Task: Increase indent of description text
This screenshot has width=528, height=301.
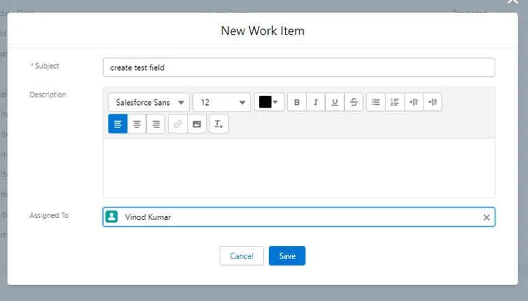Action: pyautogui.click(x=413, y=102)
